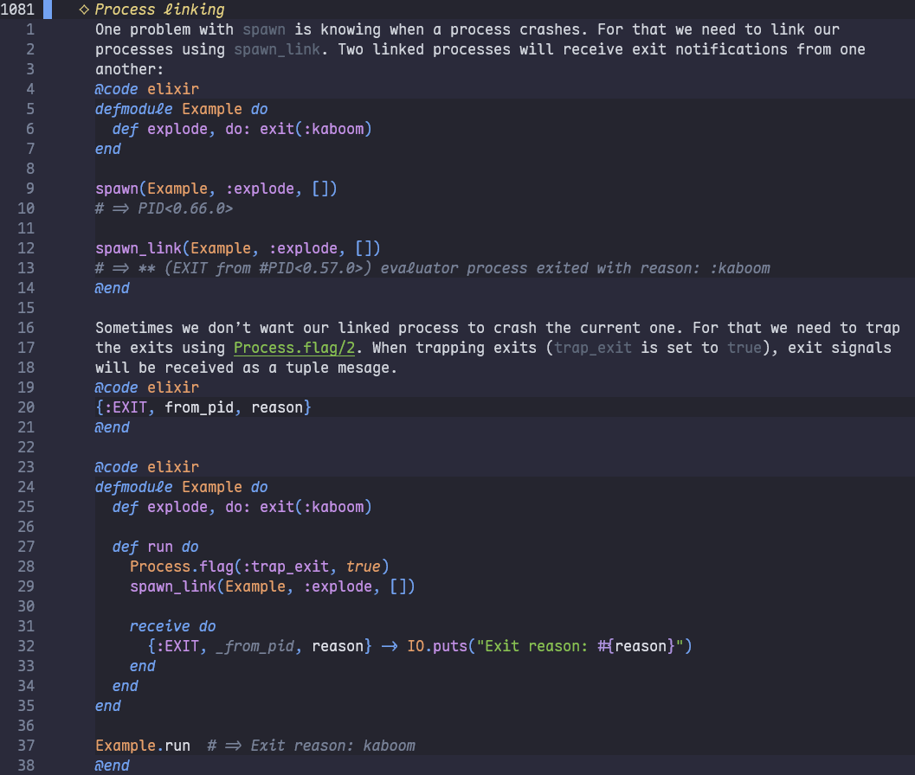Viewport: 915px width, 775px height.
Task: Click '_from_pid' in the receive pattern
Action: pyautogui.click(x=255, y=646)
